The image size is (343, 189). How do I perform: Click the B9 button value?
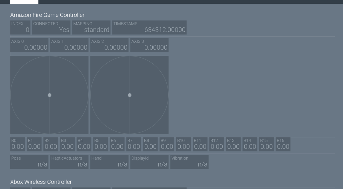(167, 144)
